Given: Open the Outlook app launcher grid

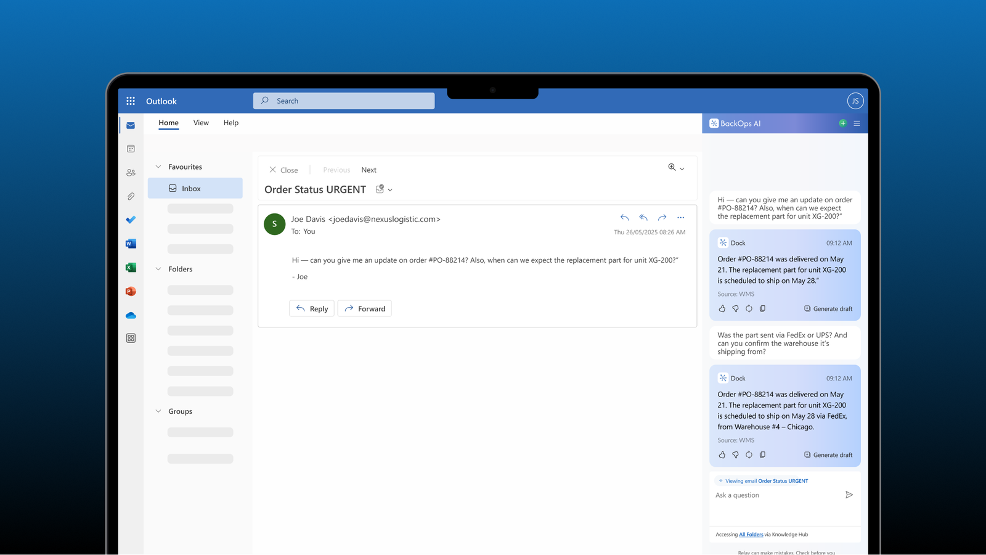Looking at the screenshot, I should coord(131,101).
